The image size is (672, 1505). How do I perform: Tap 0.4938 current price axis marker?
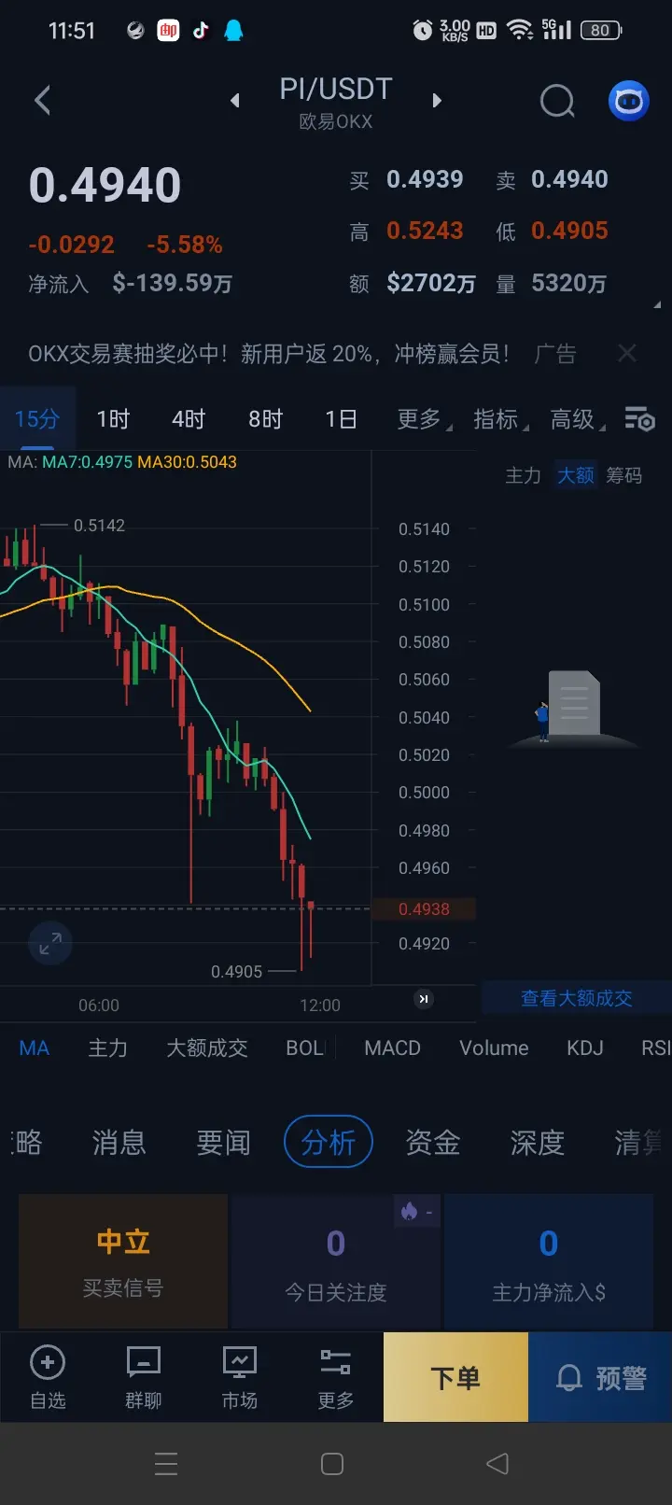pyautogui.click(x=424, y=909)
